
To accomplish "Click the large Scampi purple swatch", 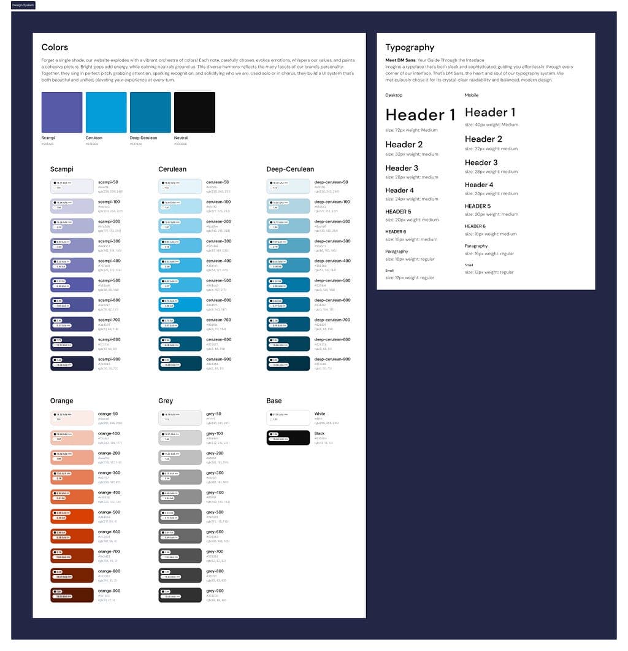I will (62, 112).
